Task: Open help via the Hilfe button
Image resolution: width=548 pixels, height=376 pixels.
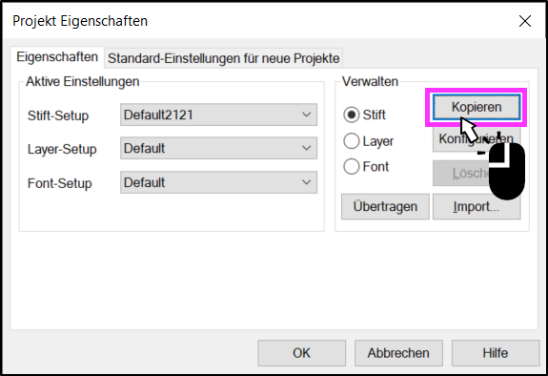Action: [x=496, y=353]
